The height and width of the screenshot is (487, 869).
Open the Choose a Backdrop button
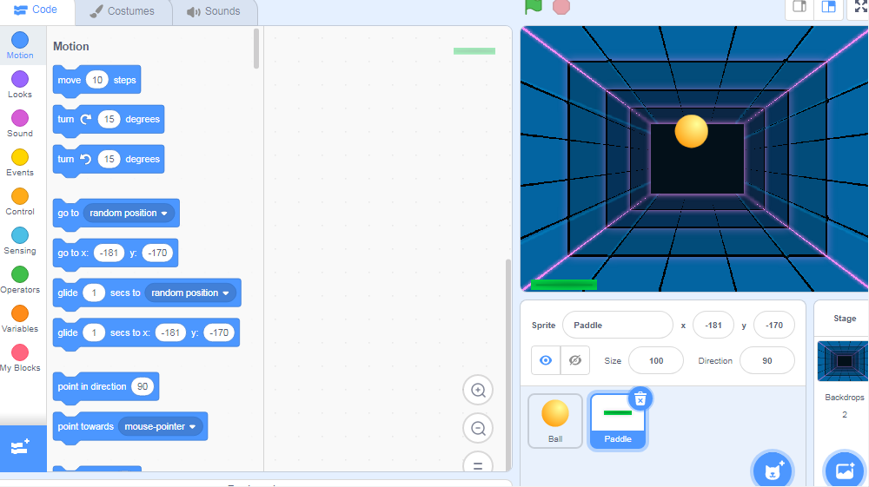(x=845, y=471)
